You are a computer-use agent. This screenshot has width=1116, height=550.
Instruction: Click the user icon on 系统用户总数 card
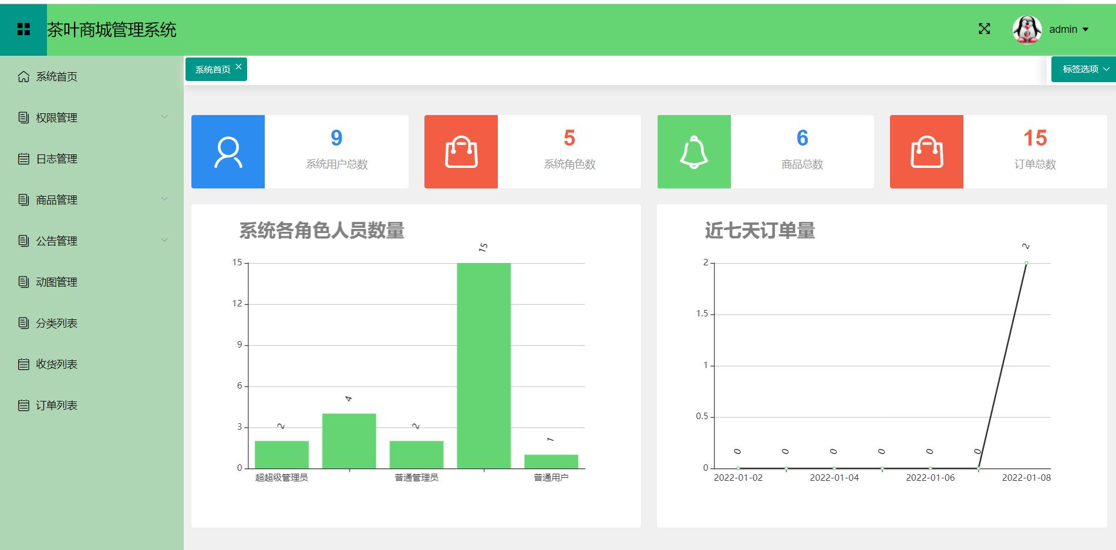(228, 151)
